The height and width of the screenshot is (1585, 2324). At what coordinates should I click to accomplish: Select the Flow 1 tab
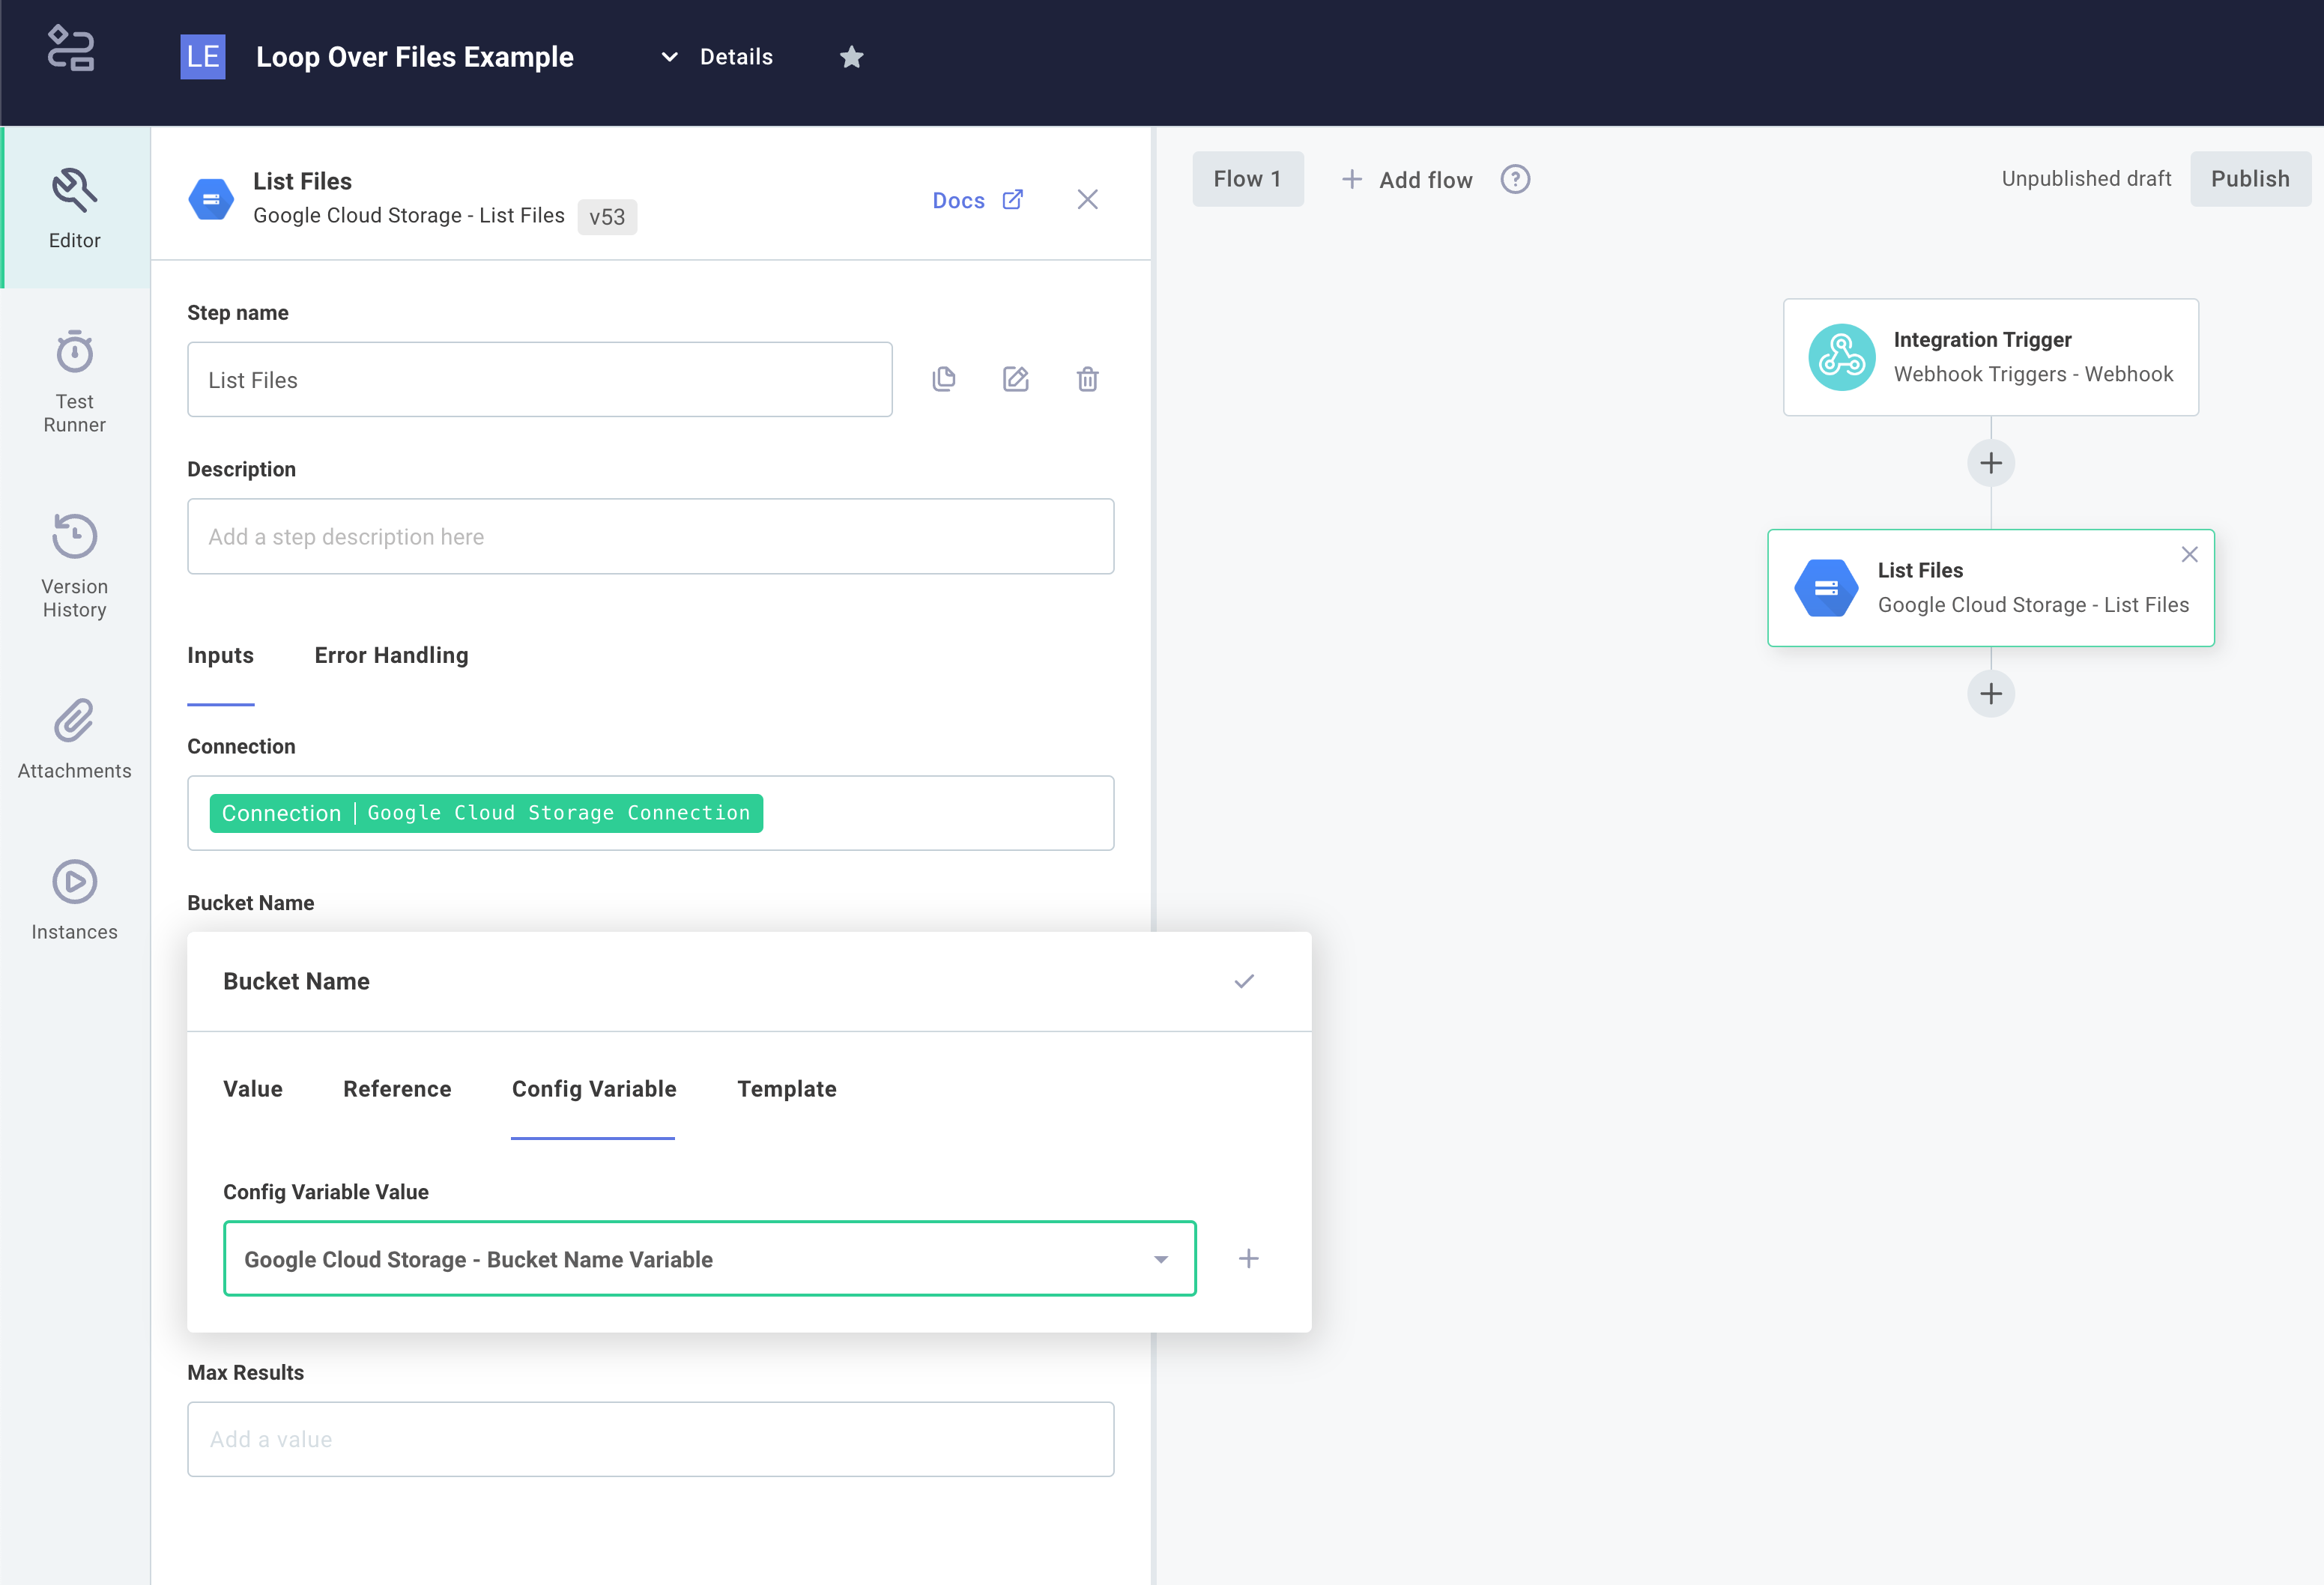(x=1248, y=179)
